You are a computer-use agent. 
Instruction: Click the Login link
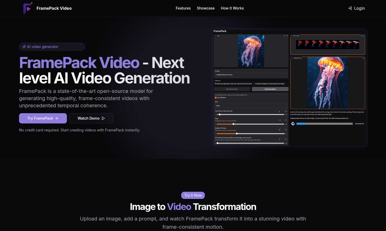356,8
